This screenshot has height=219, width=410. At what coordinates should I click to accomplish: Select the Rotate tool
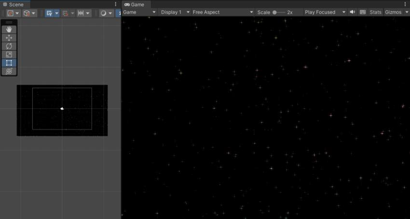tap(9, 46)
